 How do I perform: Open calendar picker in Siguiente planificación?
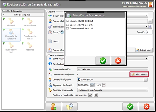coord(92,85)
